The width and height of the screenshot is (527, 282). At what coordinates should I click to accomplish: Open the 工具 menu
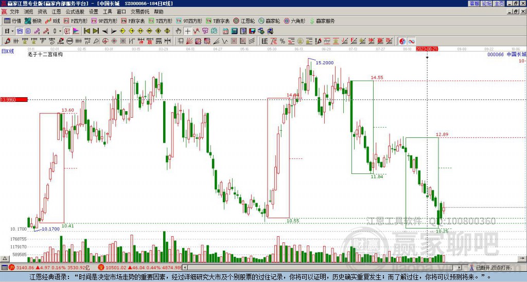(x=108, y=12)
